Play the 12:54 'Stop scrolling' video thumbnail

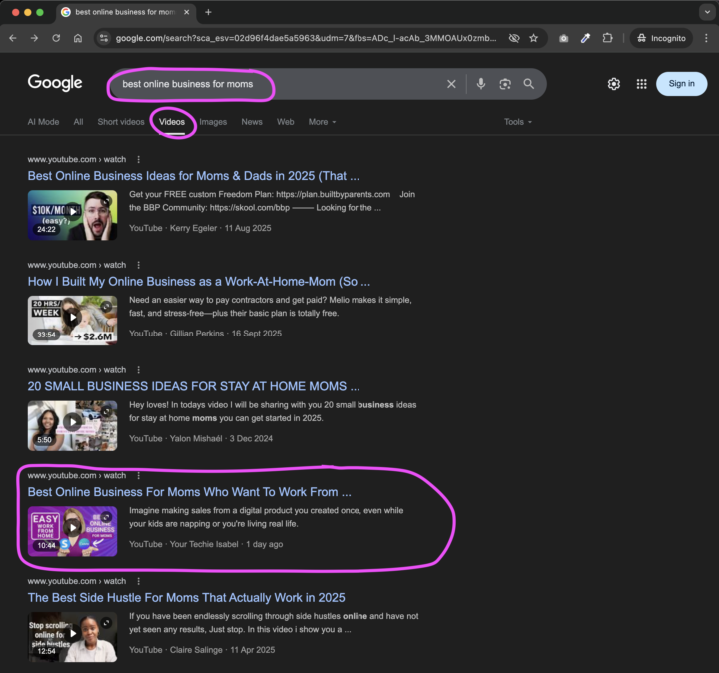[73, 637]
